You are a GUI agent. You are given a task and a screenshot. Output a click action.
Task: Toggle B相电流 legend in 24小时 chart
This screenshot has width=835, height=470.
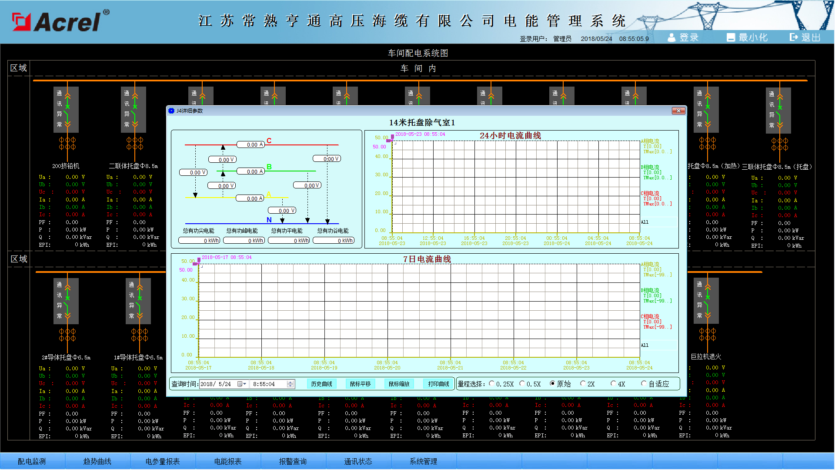click(x=650, y=168)
